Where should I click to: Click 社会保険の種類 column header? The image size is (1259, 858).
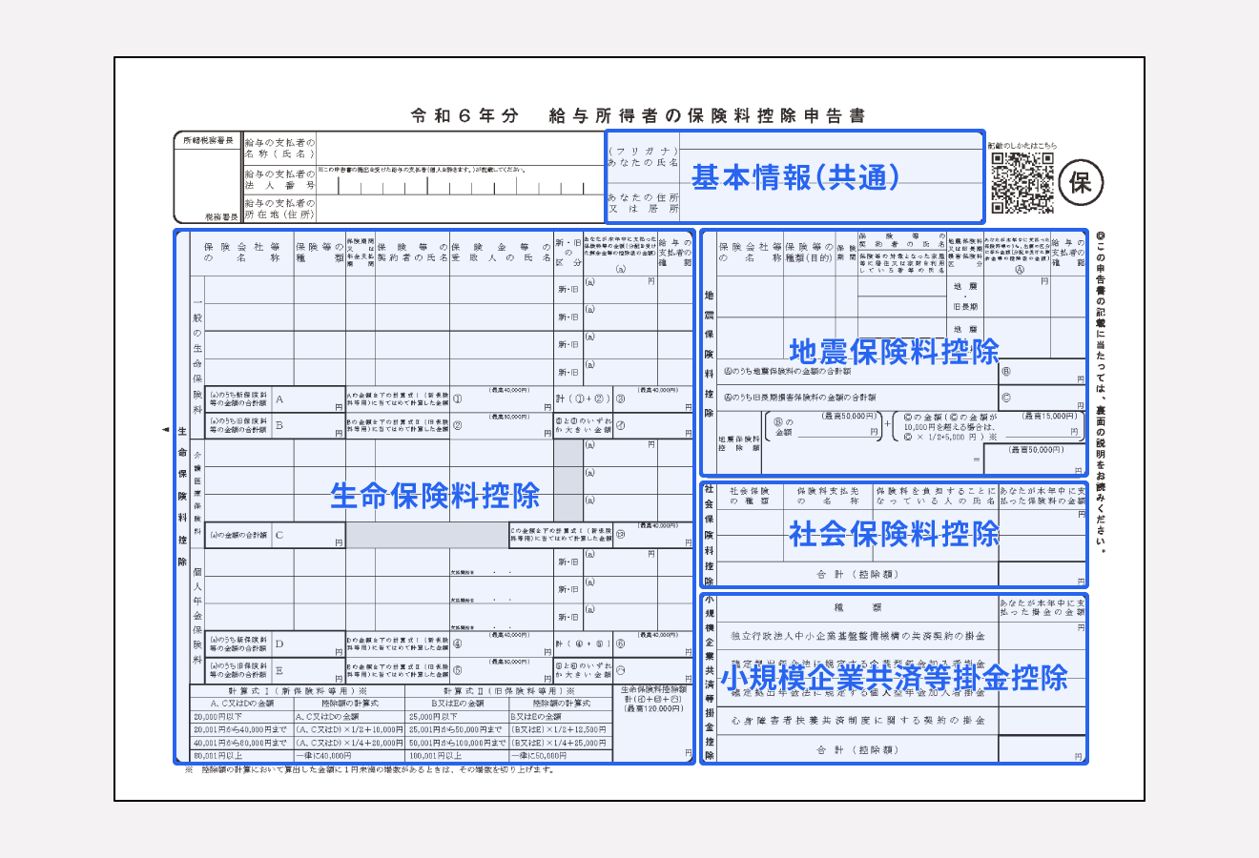(750, 496)
